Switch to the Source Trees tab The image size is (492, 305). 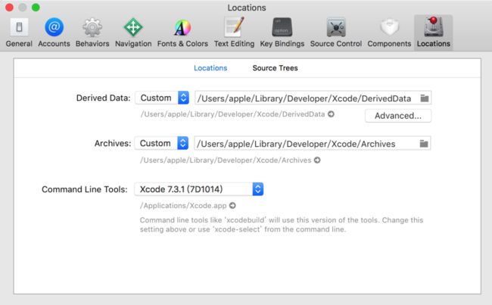click(x=275, y=68)
